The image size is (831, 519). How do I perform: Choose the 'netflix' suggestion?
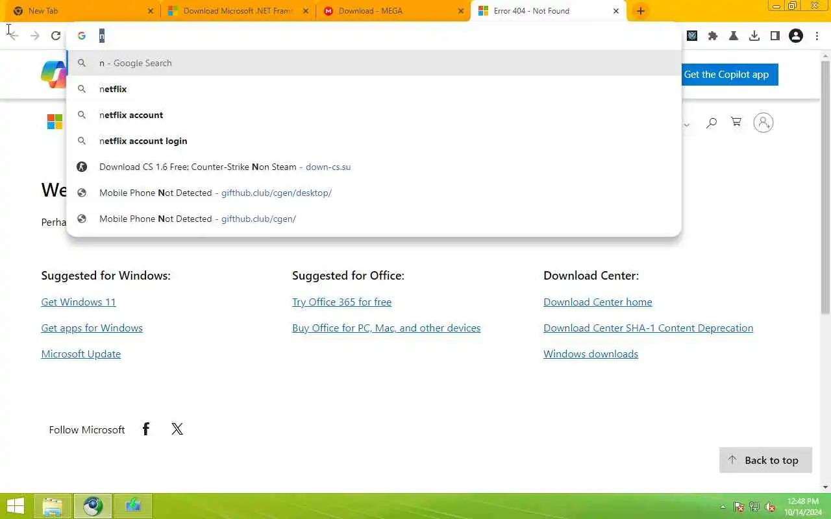[374, 89]
